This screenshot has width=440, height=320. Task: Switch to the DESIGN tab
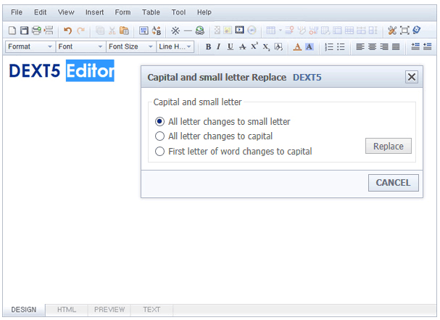tap(24, 310)
